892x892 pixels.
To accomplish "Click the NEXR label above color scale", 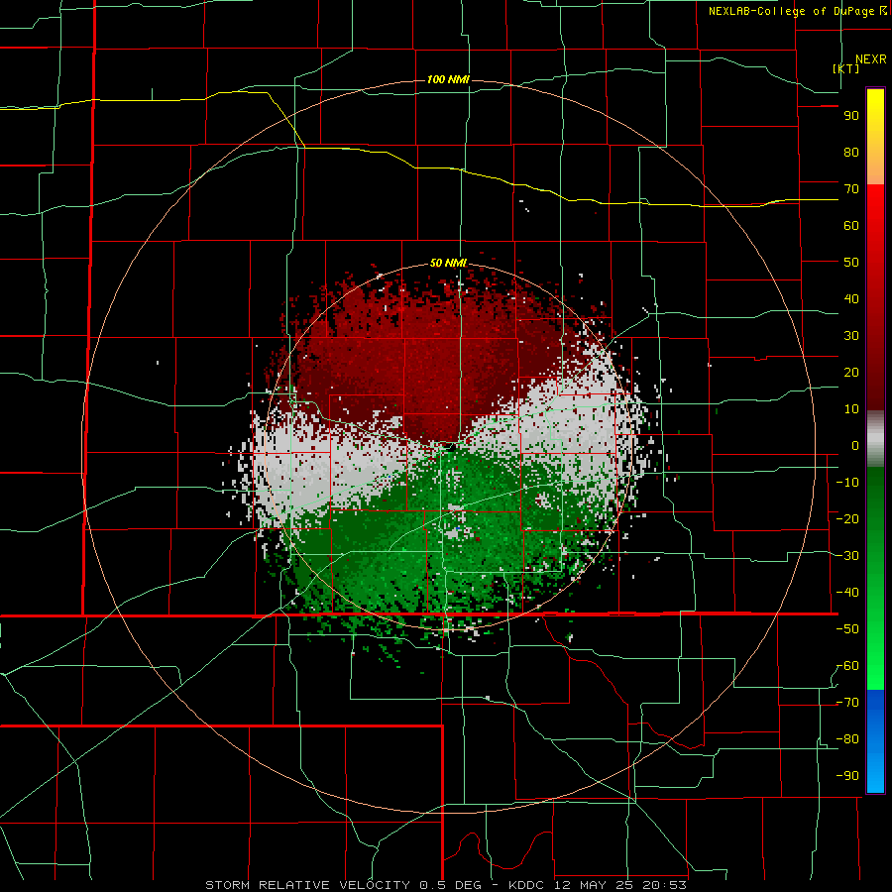I will 871,58.
